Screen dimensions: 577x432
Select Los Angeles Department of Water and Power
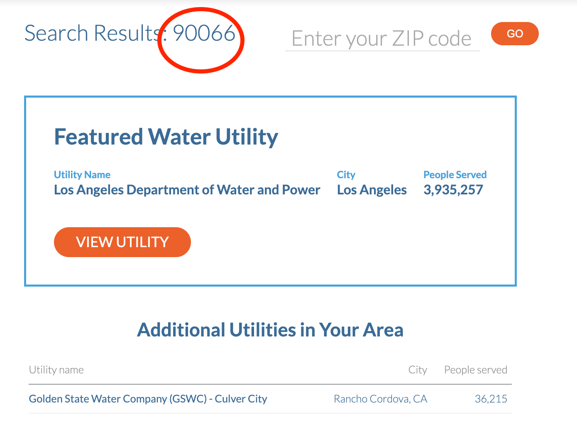(x=187, y=190)
